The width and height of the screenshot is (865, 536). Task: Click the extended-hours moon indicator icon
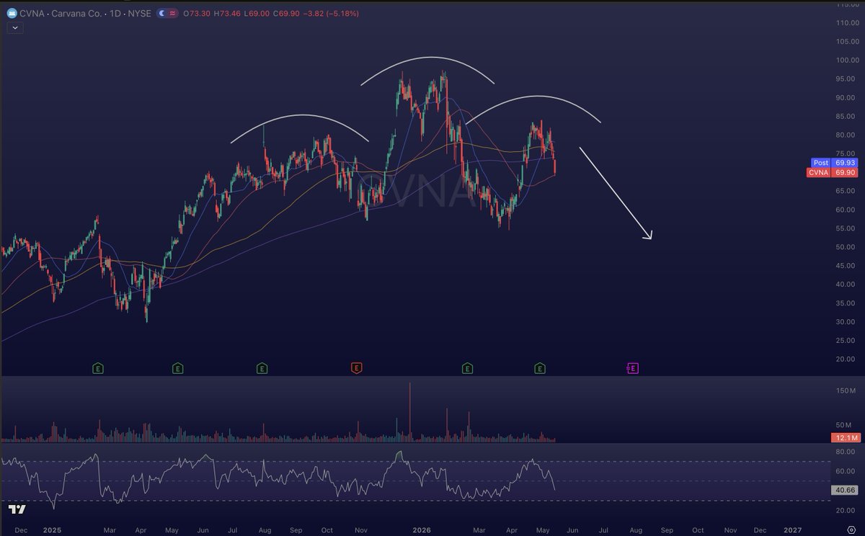tap(162, 13)
